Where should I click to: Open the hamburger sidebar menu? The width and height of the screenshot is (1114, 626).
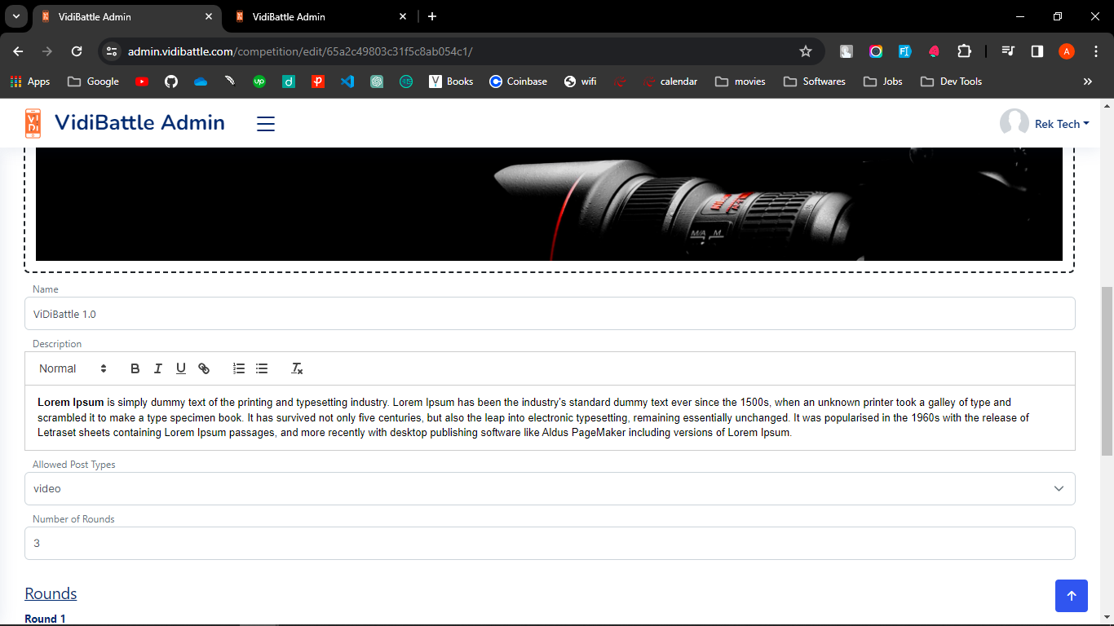pos(266,124)
